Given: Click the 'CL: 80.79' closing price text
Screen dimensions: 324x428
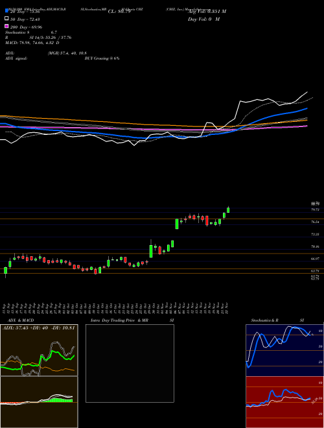Looking at the screenshot, I should (x=119, y=12).
